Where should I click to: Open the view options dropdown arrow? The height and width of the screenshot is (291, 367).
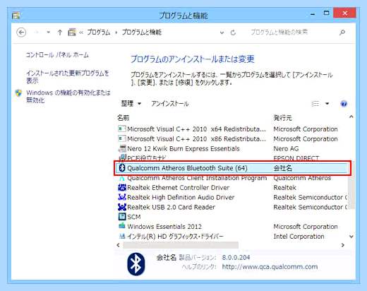pyautogui.click(x=327, y=104)
